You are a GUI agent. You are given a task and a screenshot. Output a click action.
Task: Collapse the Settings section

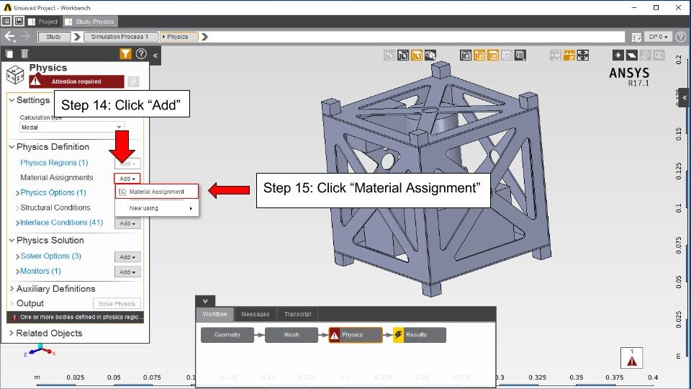12,100
